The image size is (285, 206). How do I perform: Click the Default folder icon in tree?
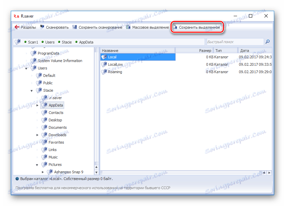(39, 76)
